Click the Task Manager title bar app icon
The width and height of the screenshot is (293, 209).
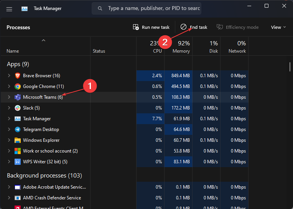pyautogui.click(x=25, y=8)
